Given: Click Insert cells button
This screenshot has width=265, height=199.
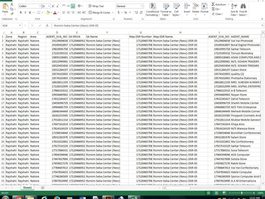Looking at the screenshot, I should coord(187,10).
